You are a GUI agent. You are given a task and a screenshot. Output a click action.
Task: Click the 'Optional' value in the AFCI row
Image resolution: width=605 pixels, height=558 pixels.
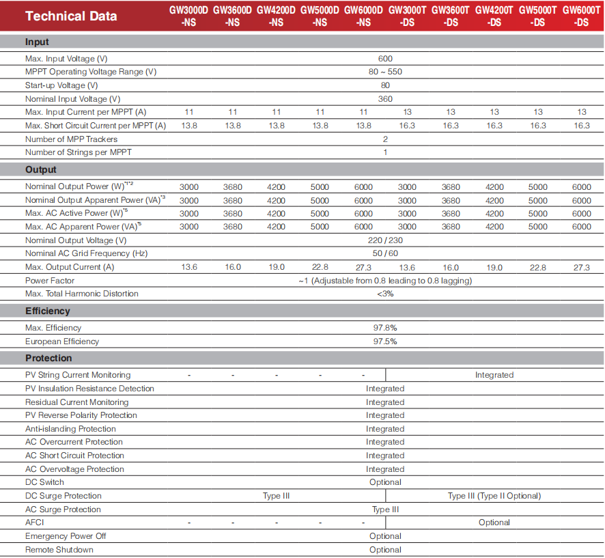pos(494,522)
